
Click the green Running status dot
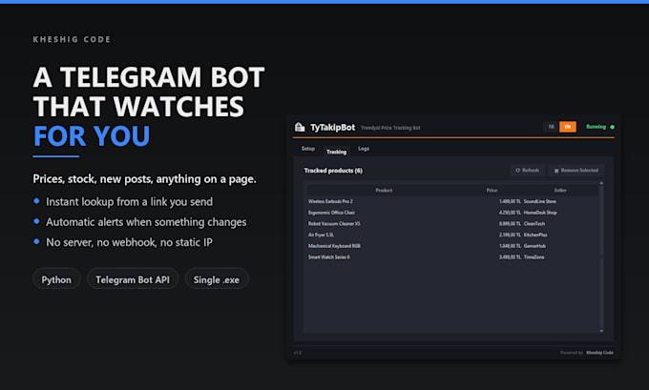coord(612,127)
